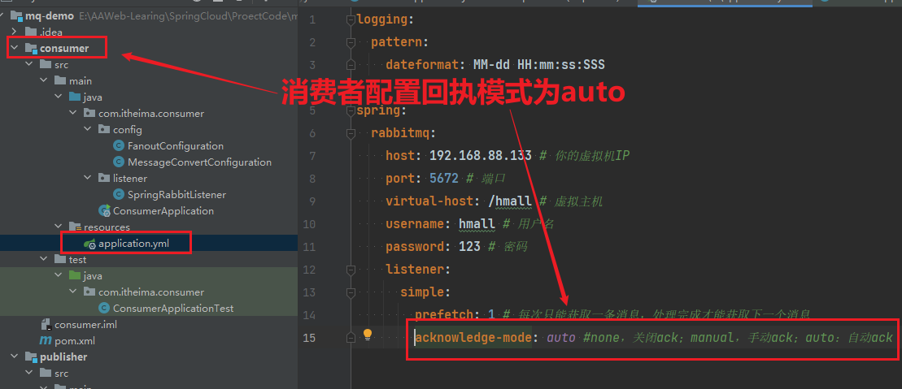Select pom.xml under consumer
Viewport: 902px width, 389px height.
(x=75, y=341)
